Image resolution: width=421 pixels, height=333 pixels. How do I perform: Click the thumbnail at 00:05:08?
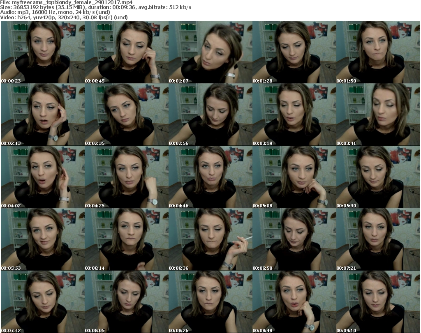point(294,177)
